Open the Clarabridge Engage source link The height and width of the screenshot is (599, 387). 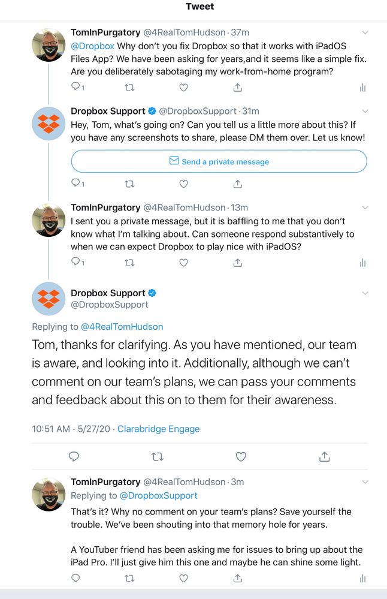(x=158, y=429)
